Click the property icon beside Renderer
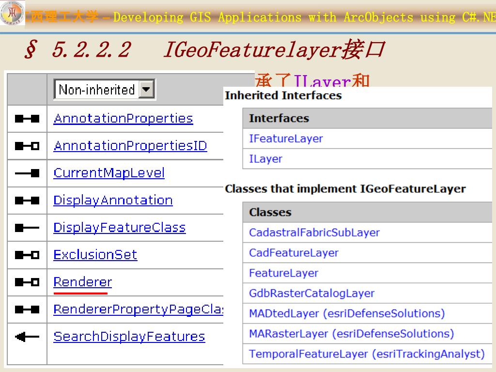 [x=27, y=282]
